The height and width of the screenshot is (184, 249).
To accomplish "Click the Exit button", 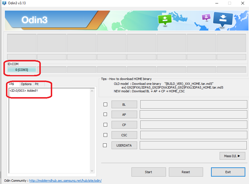I will point(228,172).
